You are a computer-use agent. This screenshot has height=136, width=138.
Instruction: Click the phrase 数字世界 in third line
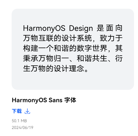click(92, 48)
